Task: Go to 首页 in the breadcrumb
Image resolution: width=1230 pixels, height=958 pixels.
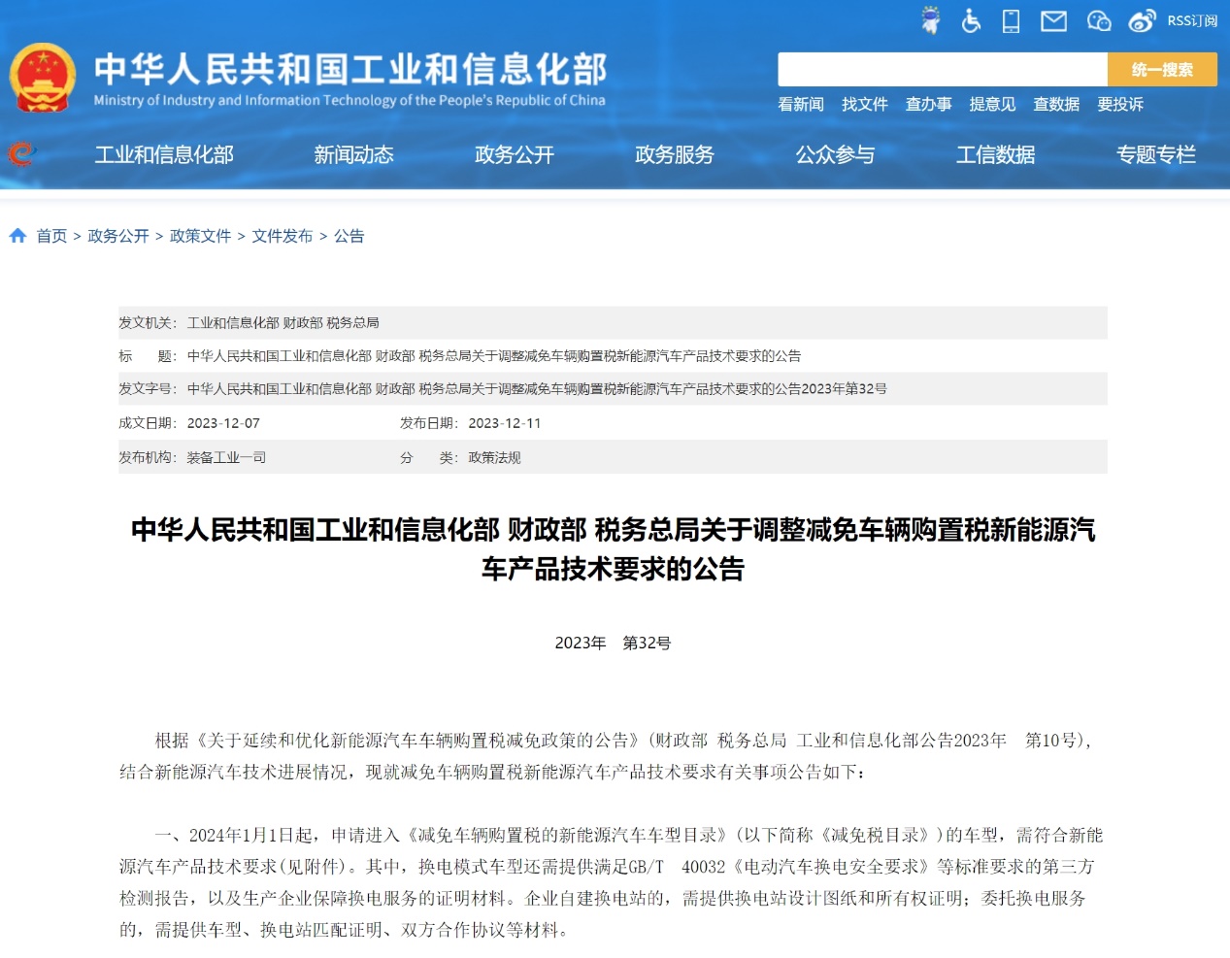Action: pyautogui.click(x=51, y=236)
